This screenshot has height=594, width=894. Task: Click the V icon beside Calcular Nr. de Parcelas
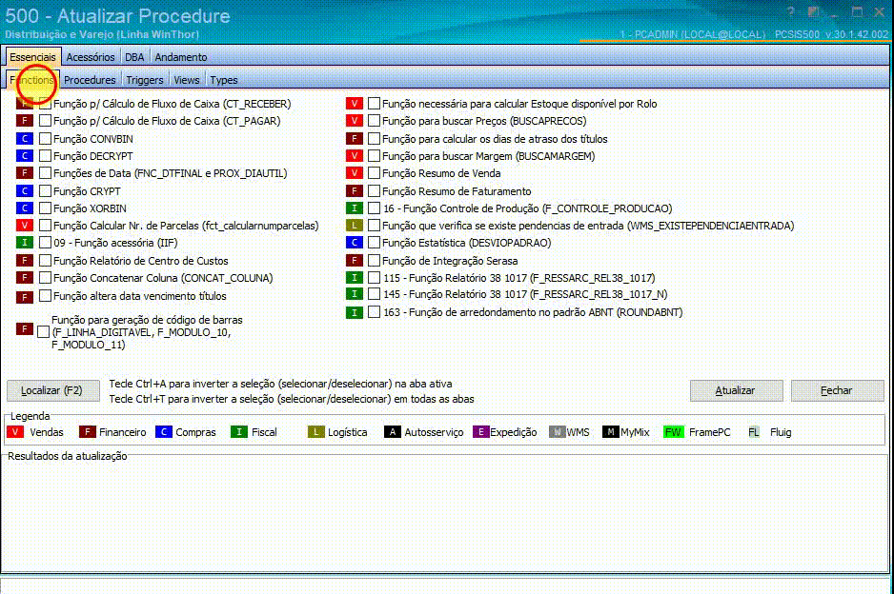25,226
